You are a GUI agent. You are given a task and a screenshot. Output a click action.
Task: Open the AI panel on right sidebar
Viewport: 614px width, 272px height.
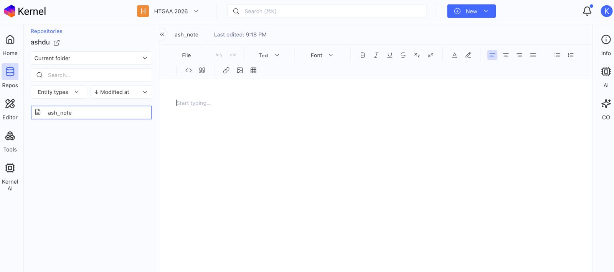[606, 77]
